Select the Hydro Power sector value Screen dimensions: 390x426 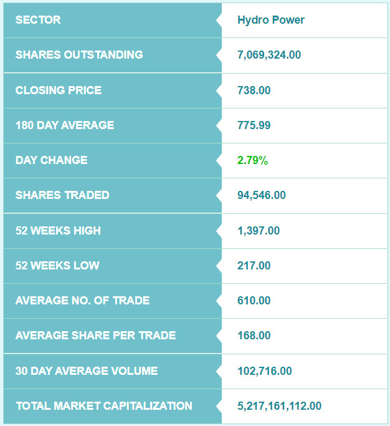coord(271,20)
